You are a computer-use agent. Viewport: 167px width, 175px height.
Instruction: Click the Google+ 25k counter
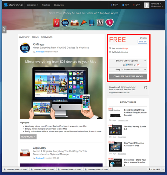pos(136,5)
